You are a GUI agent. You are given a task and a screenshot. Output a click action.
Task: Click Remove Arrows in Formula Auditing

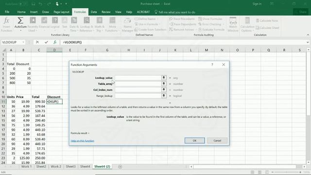(182, 30)
